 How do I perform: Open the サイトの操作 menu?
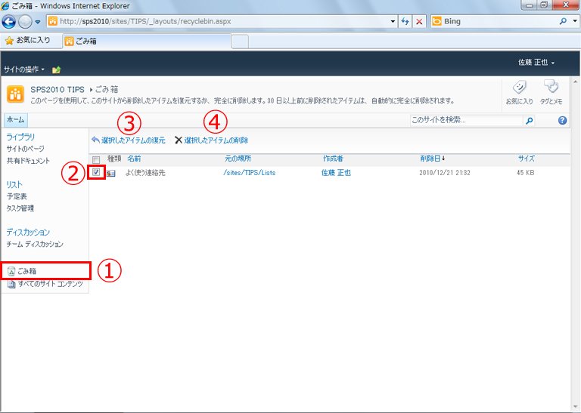pyautogui.click(x=24, y=69)
